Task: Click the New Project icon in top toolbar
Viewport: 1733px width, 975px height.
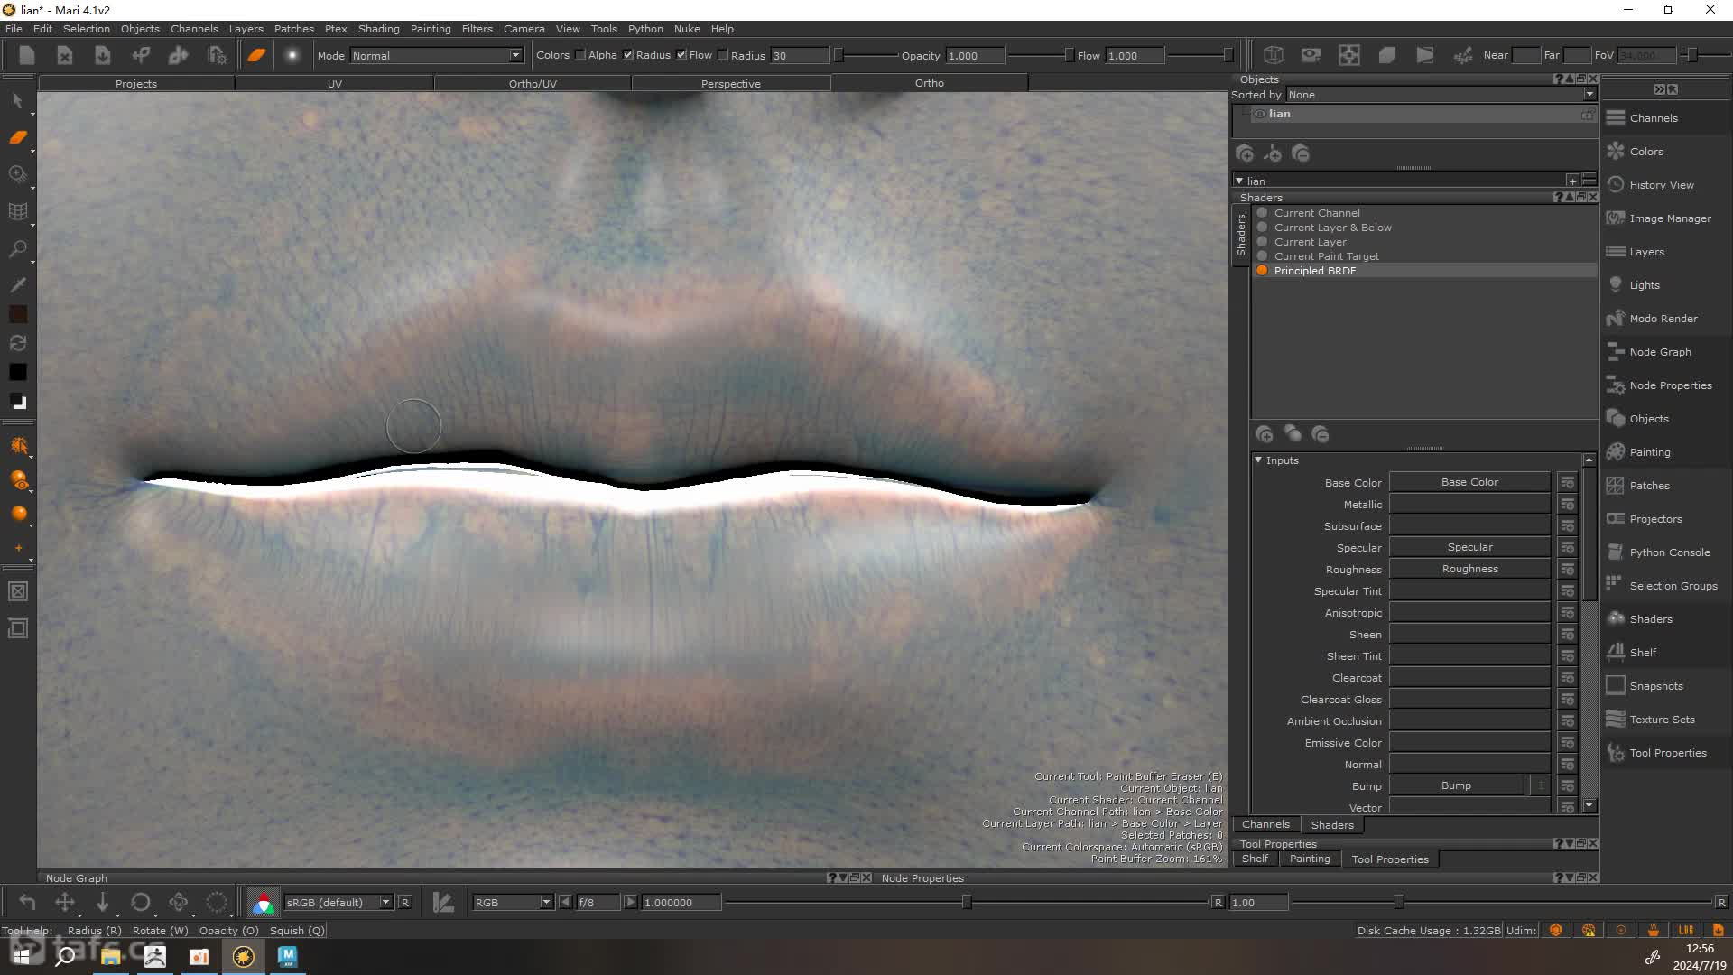Action: [26, 55]
